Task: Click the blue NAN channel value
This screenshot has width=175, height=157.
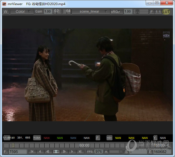Action: click(73, 138)
